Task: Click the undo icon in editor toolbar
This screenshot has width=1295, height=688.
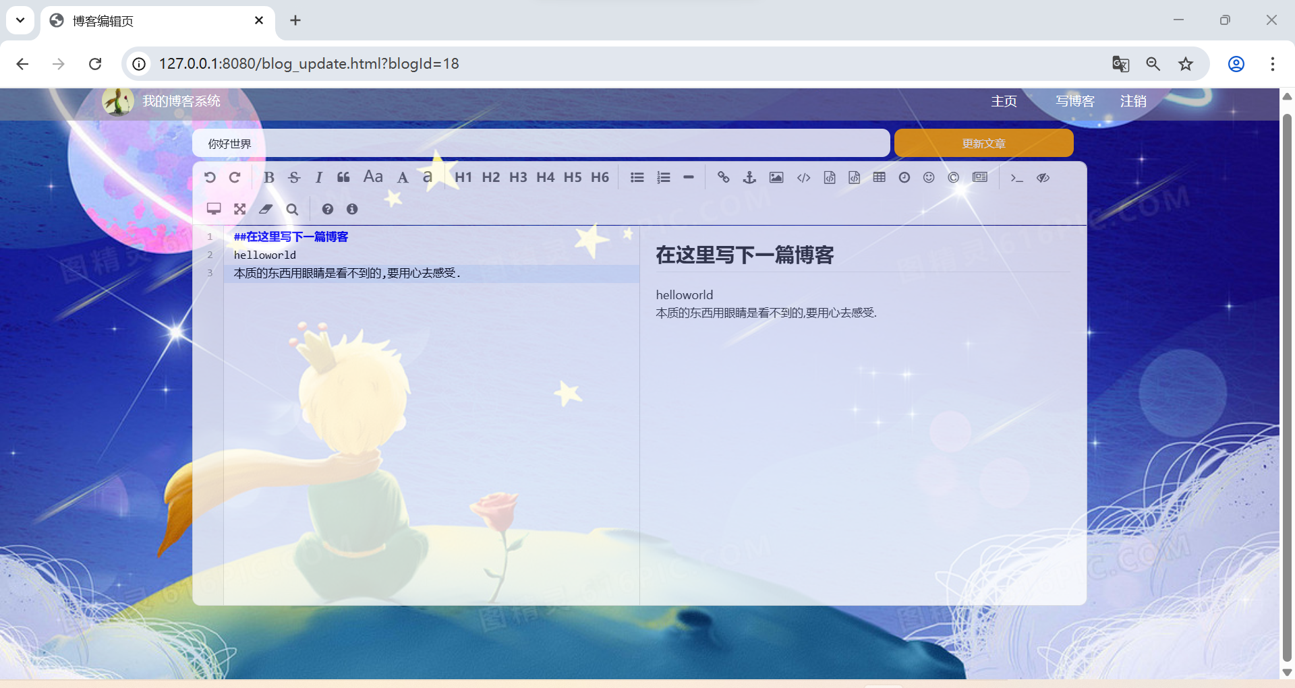Action: click(210, 177)
